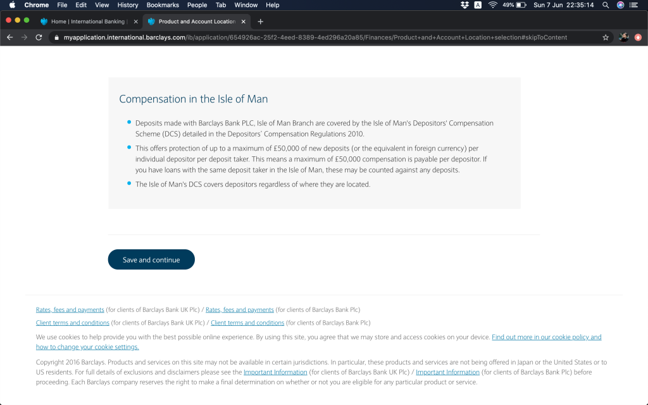Open Siri from the menu bar
This screenshot has width=648, height=405.
coord(620,5)
